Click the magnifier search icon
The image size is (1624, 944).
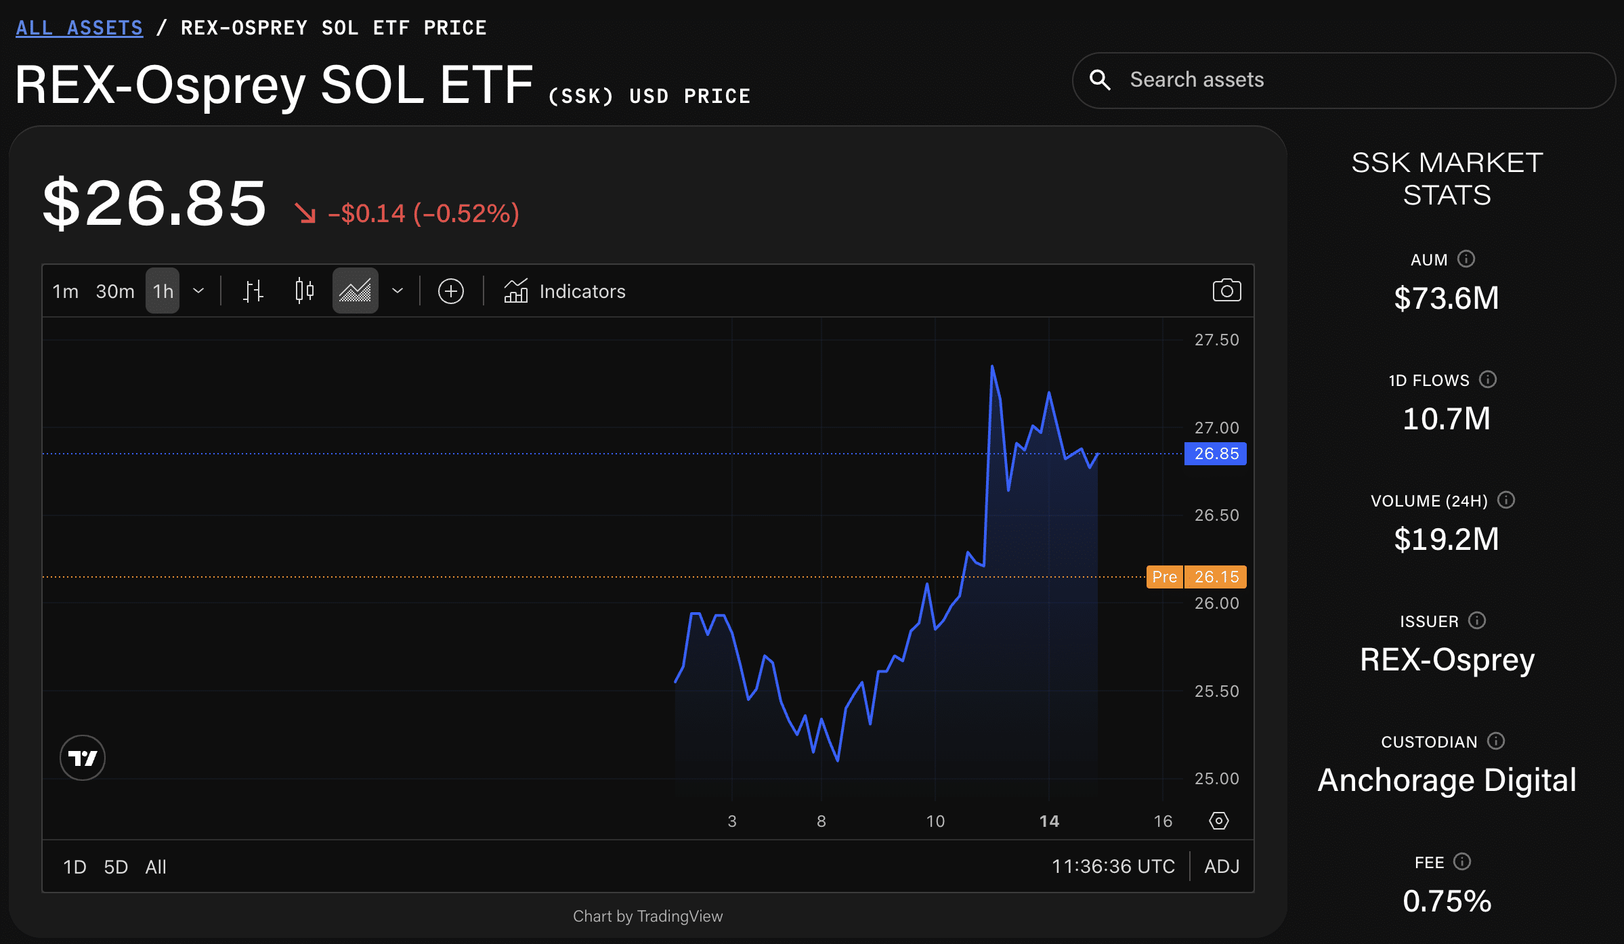(1100, 80)
